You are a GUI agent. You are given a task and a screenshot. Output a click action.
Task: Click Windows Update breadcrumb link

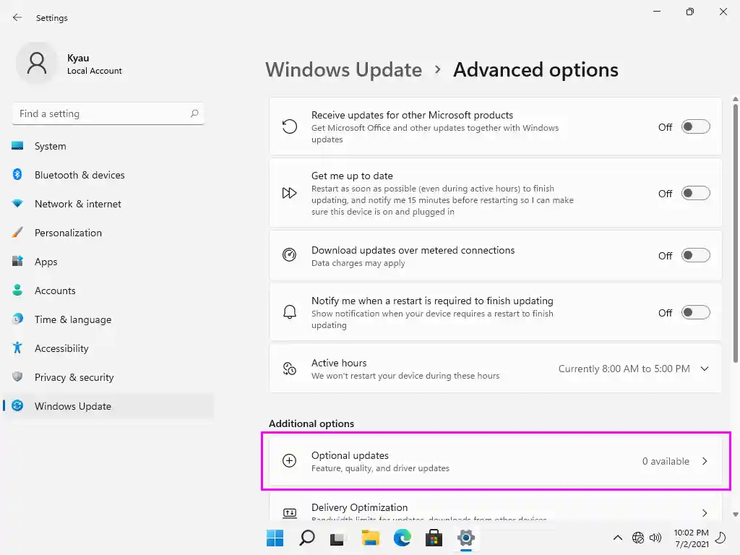pos(343,70)
